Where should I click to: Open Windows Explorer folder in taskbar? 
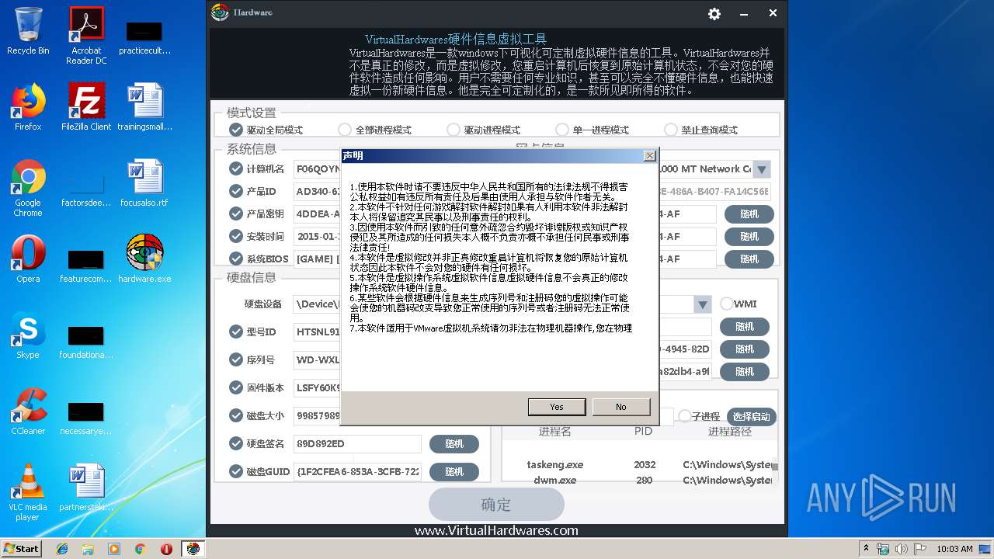point(88,549)
